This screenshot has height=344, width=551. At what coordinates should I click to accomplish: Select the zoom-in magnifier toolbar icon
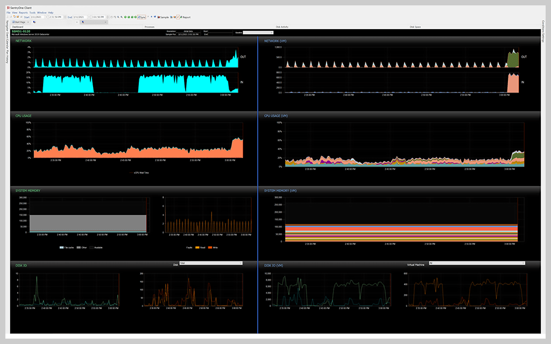pos(118,17)
